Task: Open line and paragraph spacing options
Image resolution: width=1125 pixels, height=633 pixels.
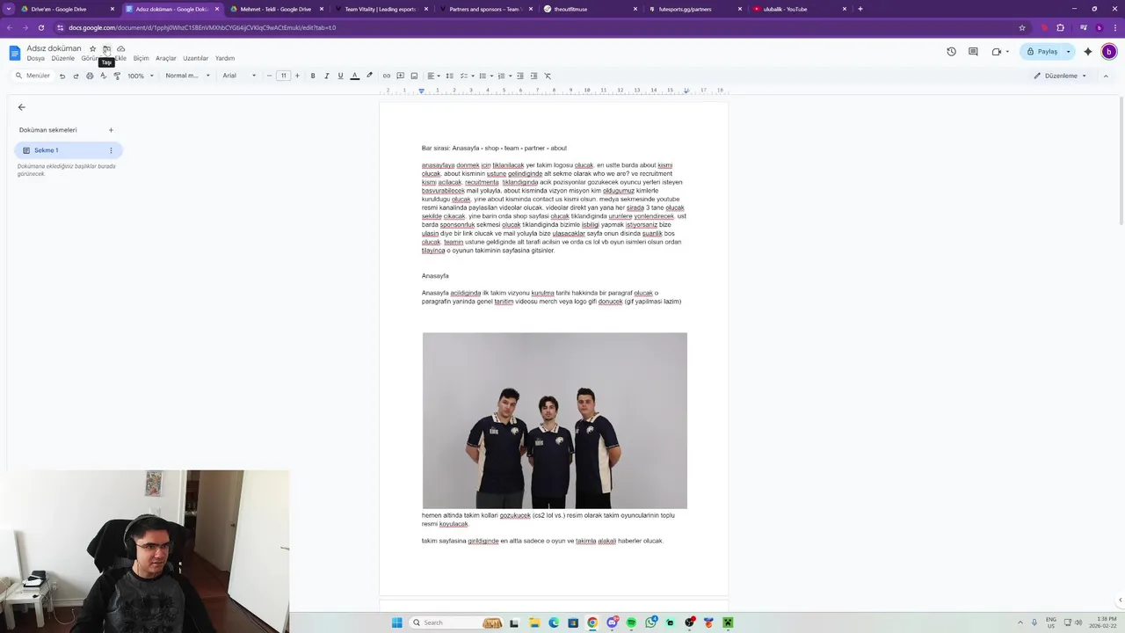Action: [449, 76]
